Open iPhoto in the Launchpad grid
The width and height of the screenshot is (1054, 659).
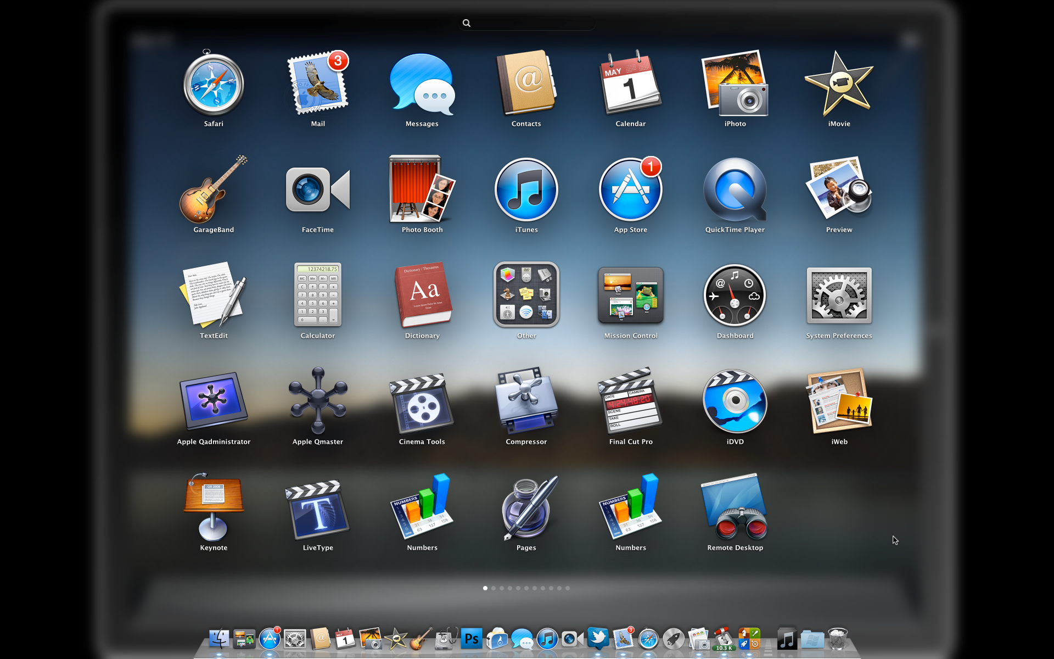[x=735, y=83]
